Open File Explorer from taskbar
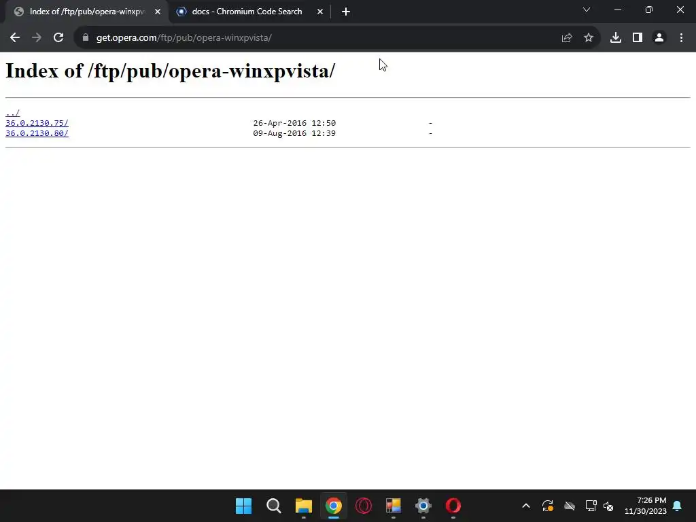The image size is (696, 522). (x=304, y=506)
